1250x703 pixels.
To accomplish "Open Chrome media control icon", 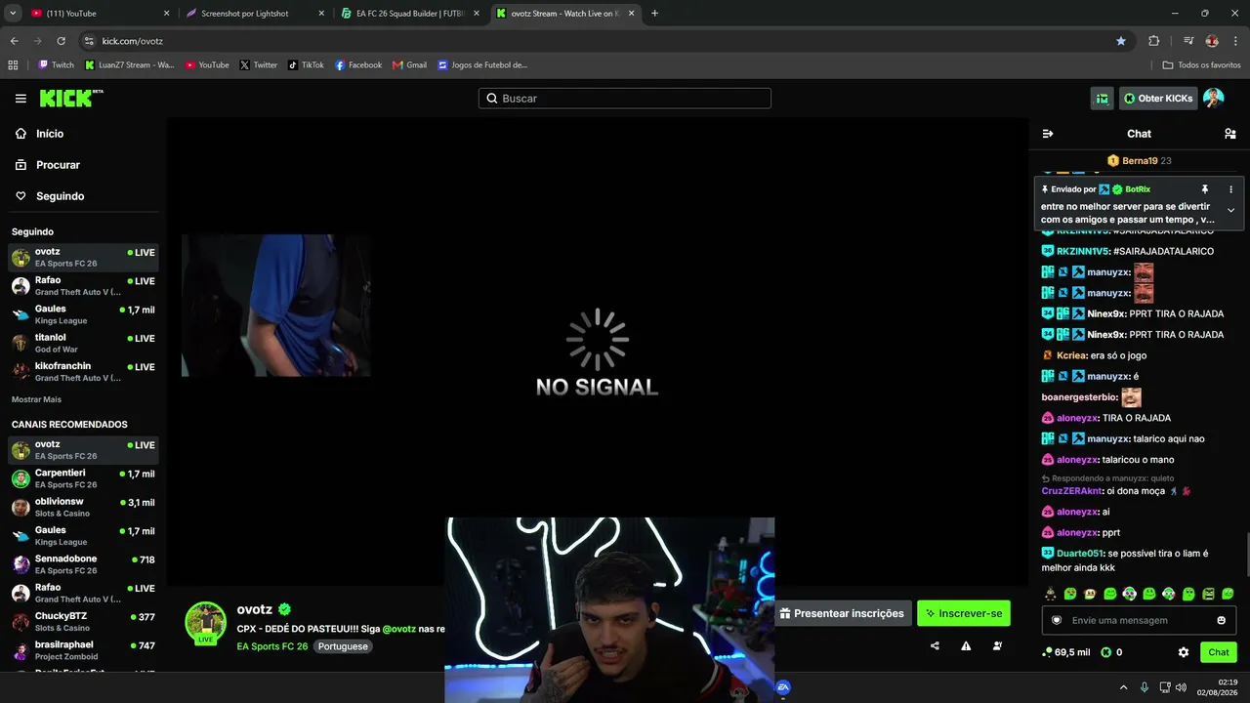I will (1188, 41).
